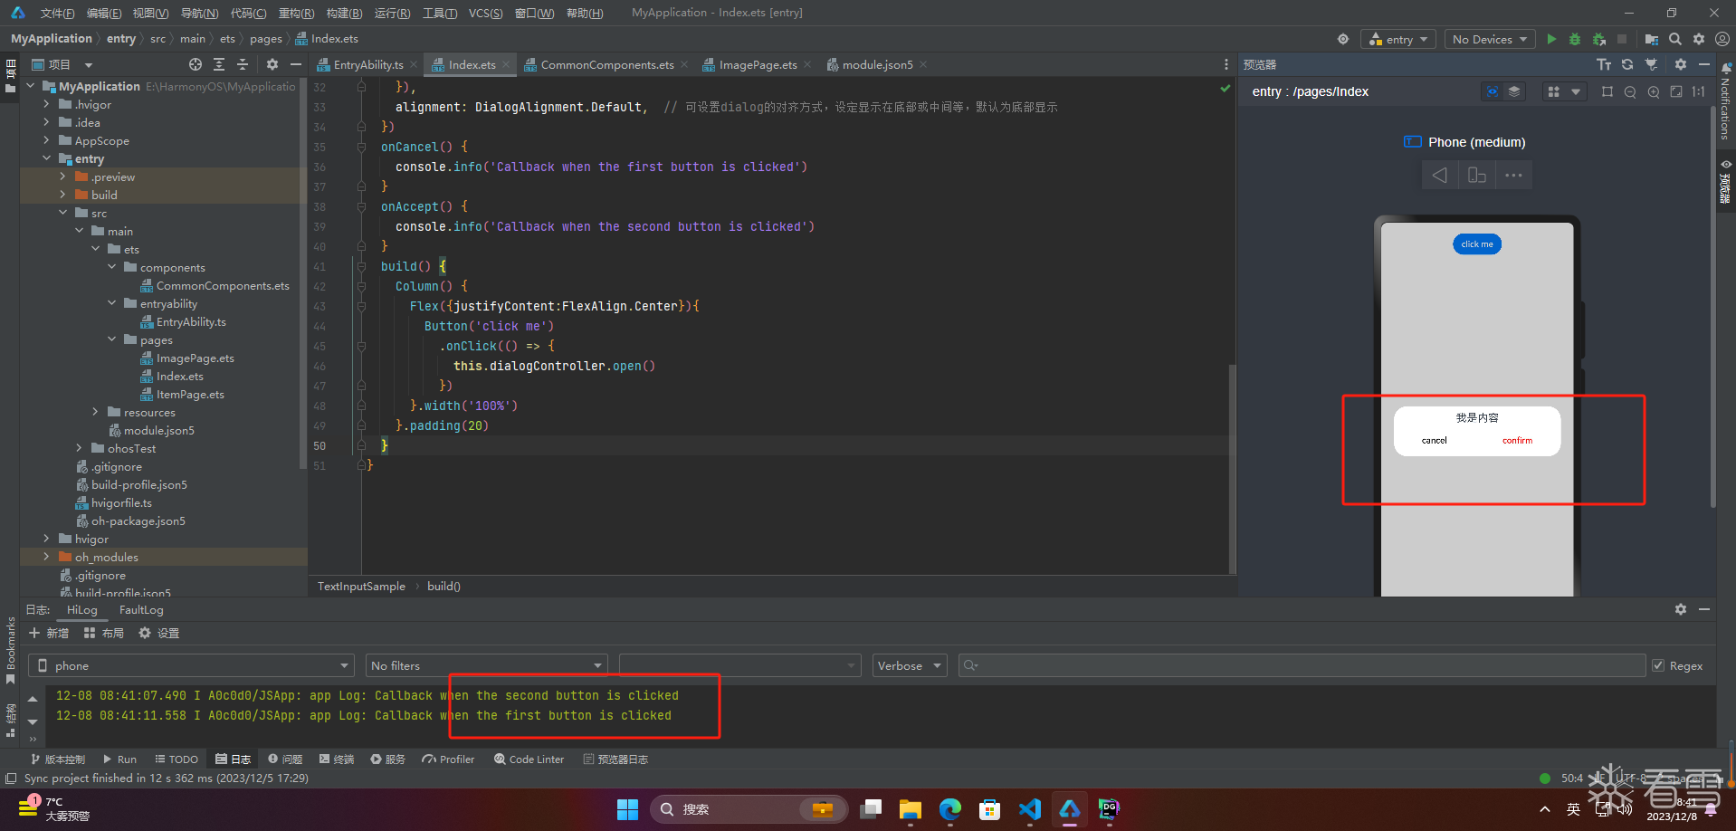This screenshot has width=1736, height=831.
Task: Open the multi-device grid dropdown in previewer
Action: pyautogui.click(x=1564, y=91)
